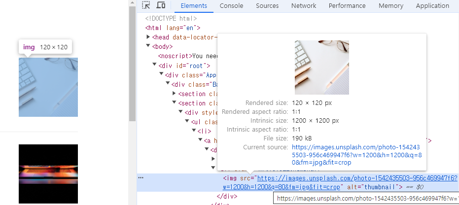
Task: Collapse the div id="root" node
Action: (155, 65)
